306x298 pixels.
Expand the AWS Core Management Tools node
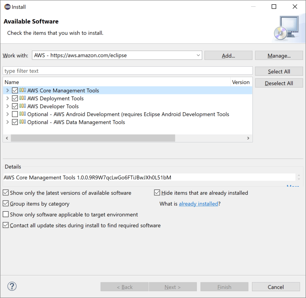coord(8,91)
